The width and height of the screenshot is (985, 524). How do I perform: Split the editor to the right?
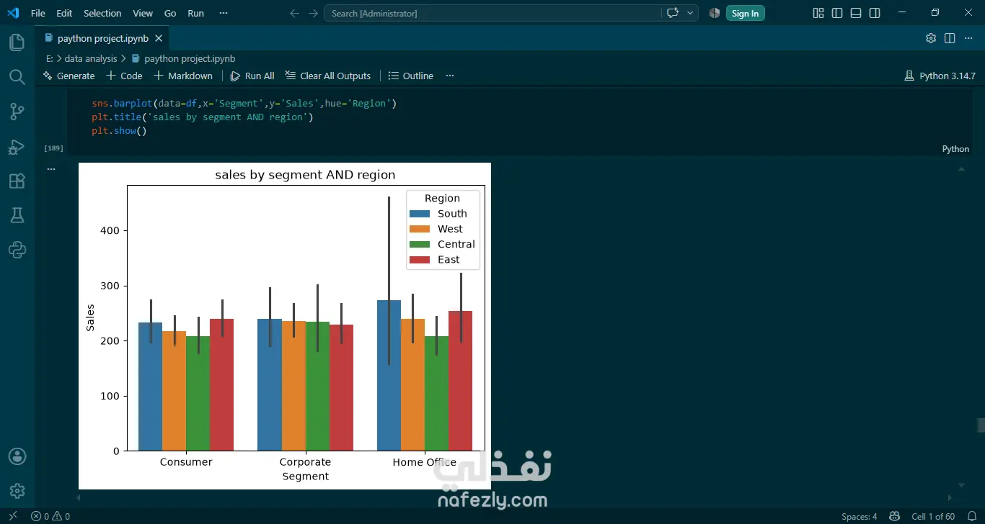pyautogui.click(x=950, y=38)
